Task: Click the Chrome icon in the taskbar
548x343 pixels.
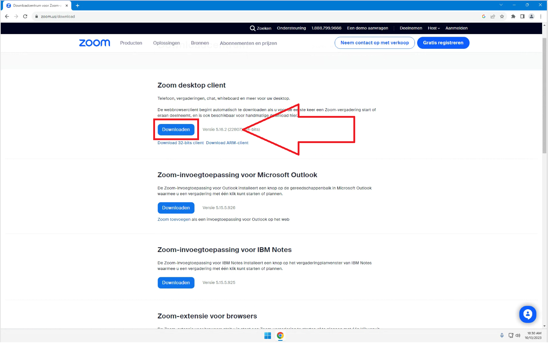Action: point(280,336)
